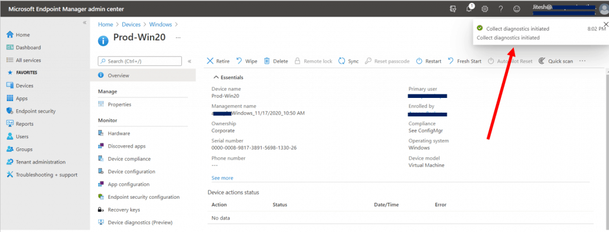The height and width of the screenshot is (232, 609).
Task: Click the blue info icon beside Prod-Win20
Action: tap(103, 41)
